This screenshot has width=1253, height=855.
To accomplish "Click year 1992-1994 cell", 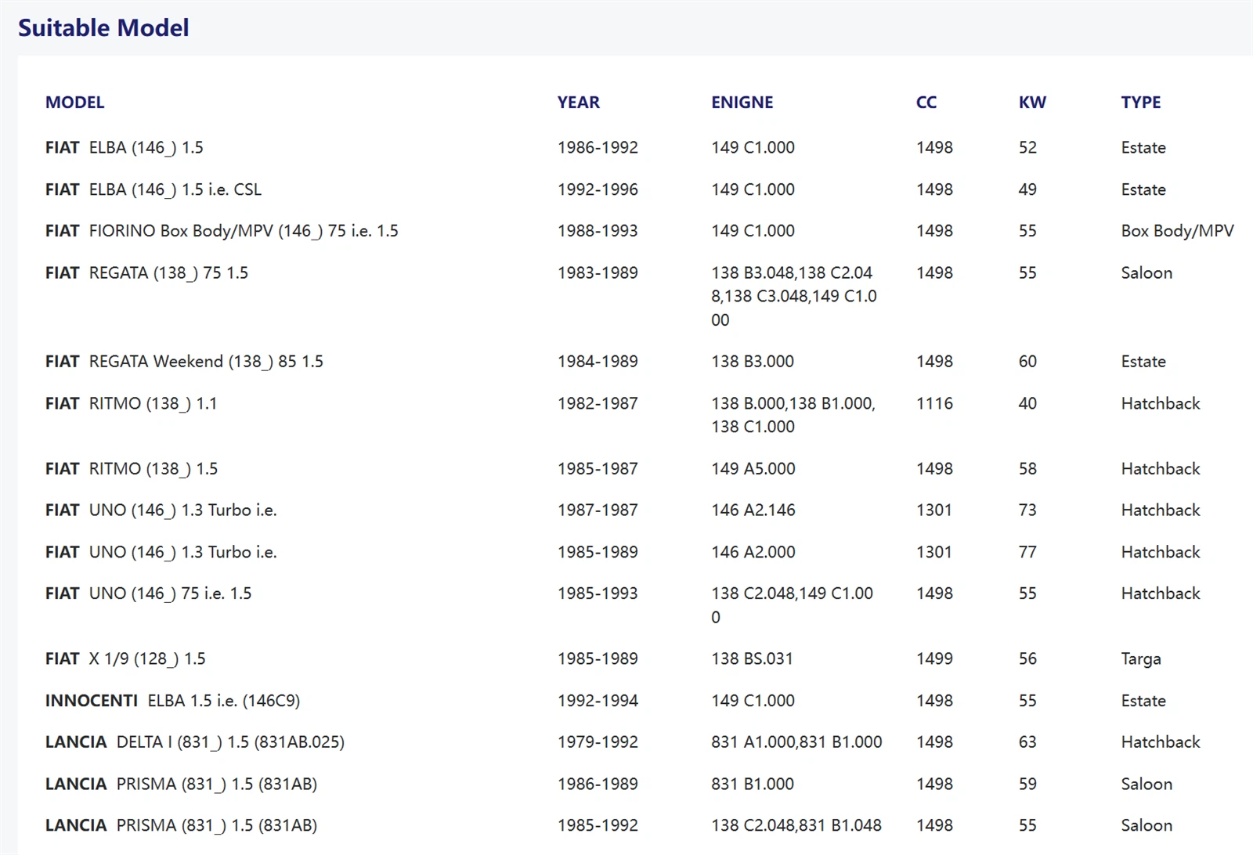I will point(598,701).
